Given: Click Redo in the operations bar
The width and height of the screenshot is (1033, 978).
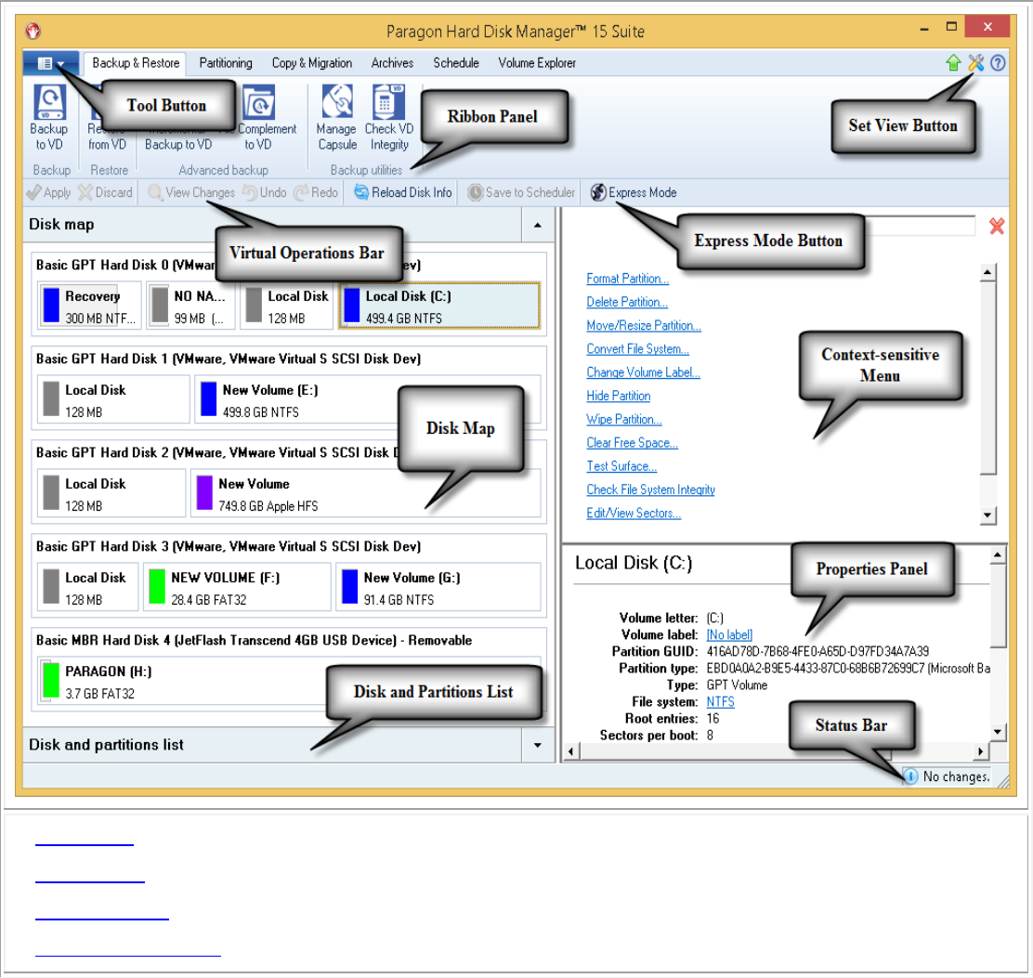Looking at the screenshot, I should tap(316, 192).
